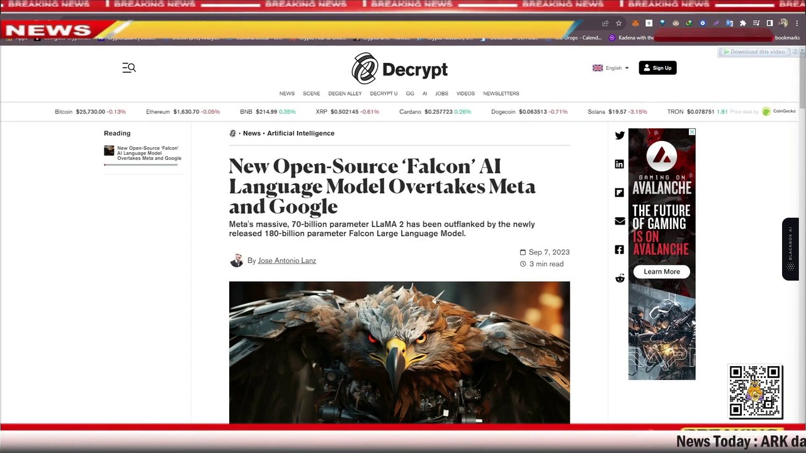Screen dimensions: 806x453
Task: Open the white 'B' extension icon
Action: tap(649, 23)
